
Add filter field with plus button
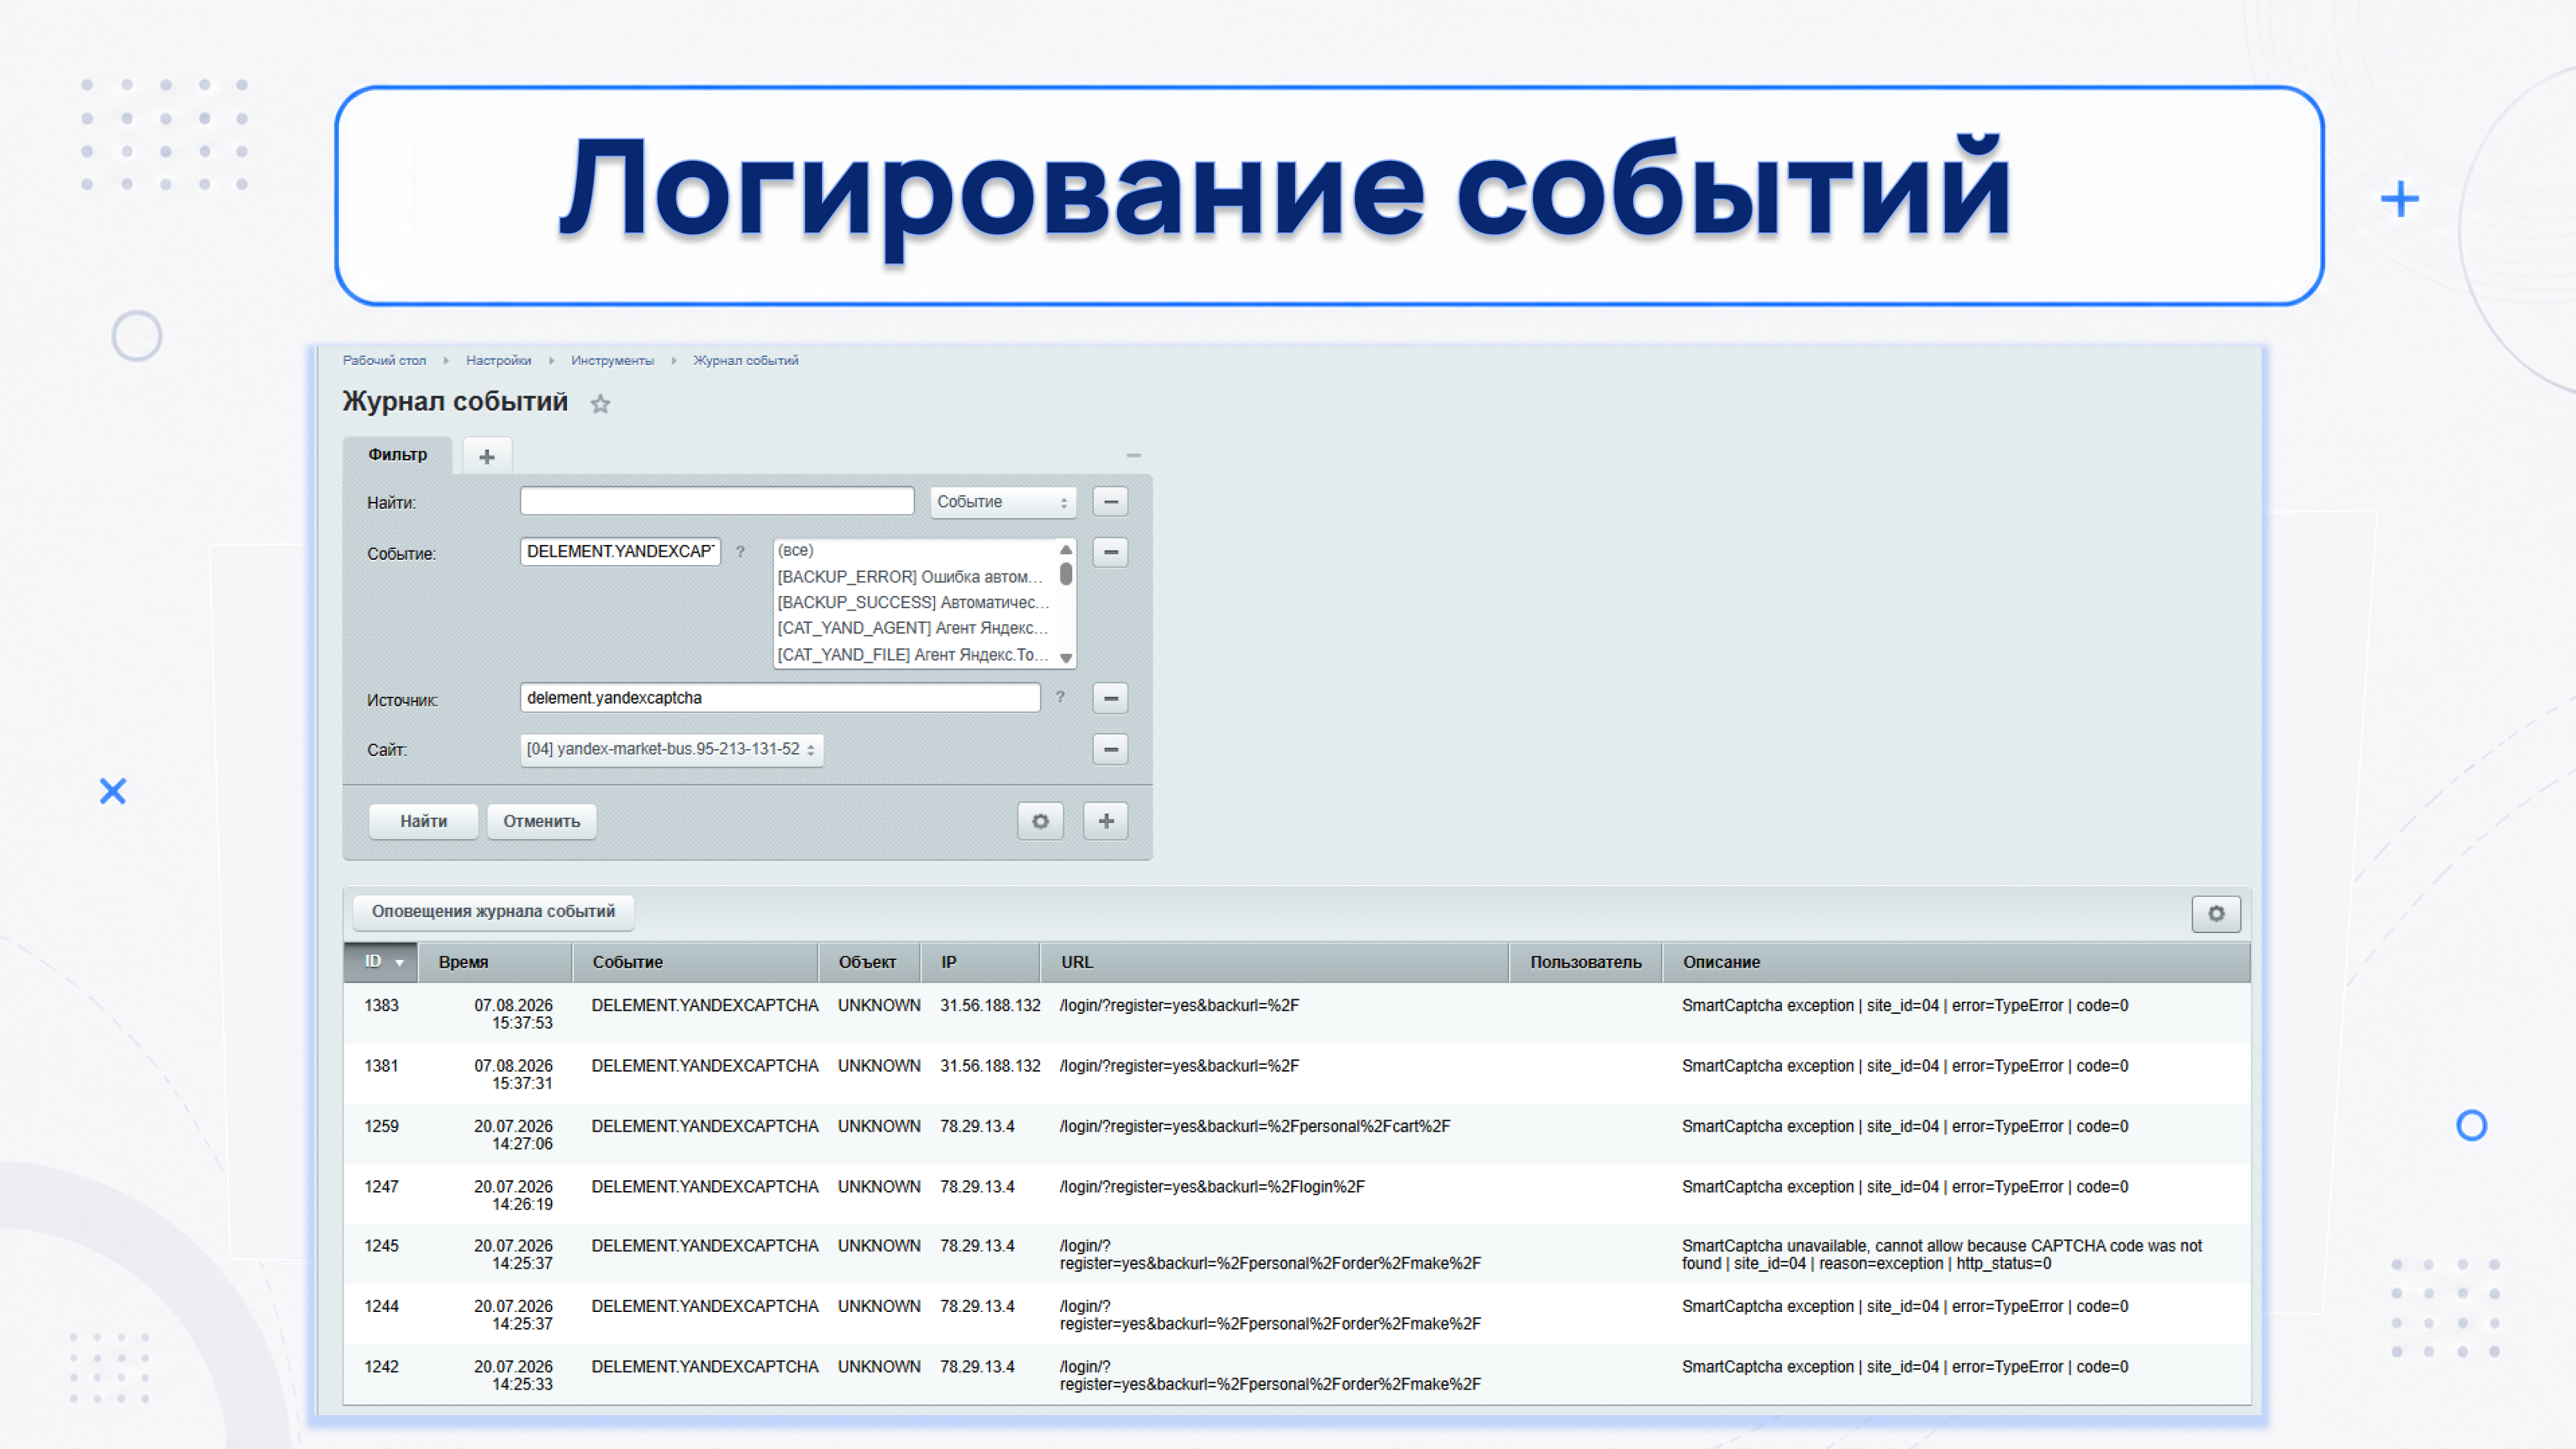[x=1106, y=822]
